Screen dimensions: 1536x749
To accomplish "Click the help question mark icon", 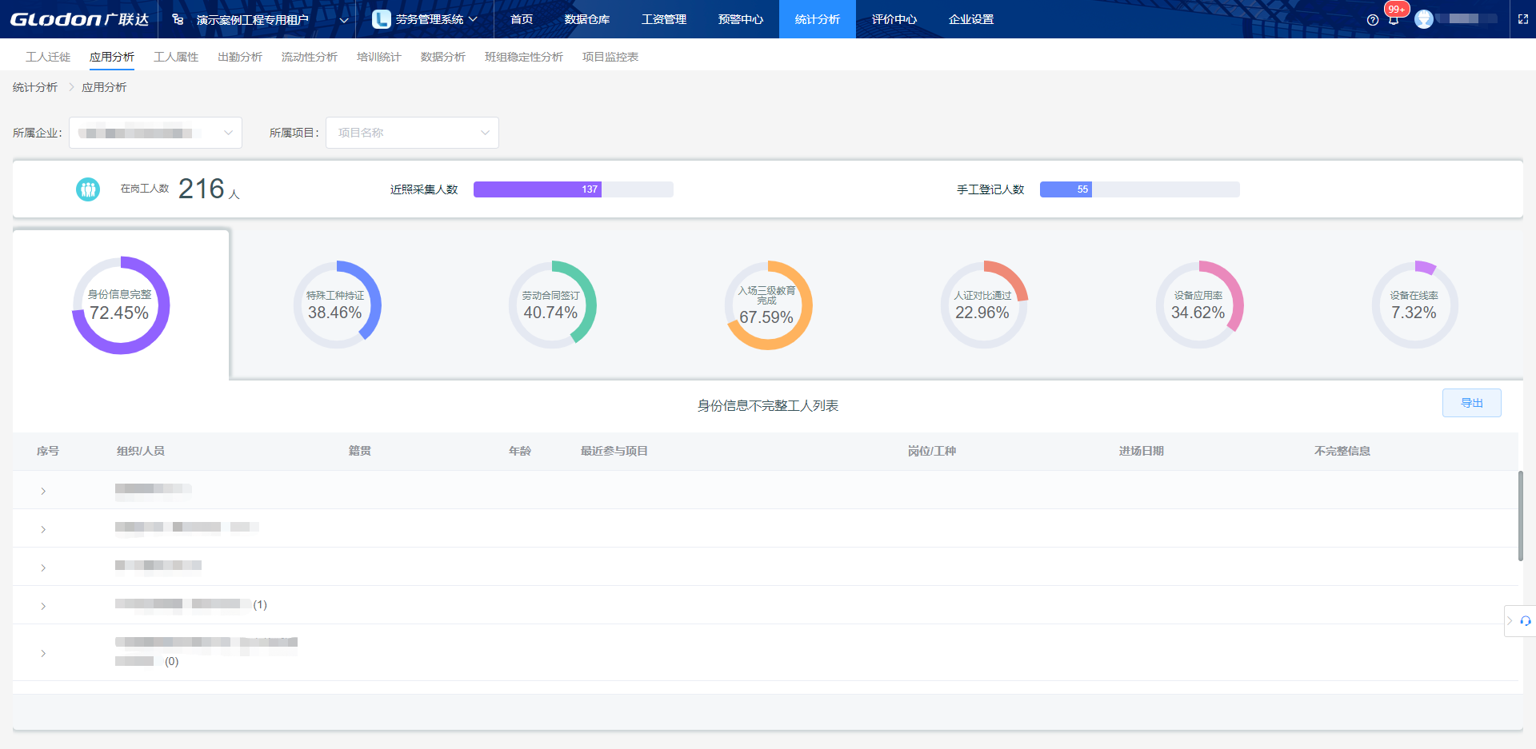I will (1373, 20).
